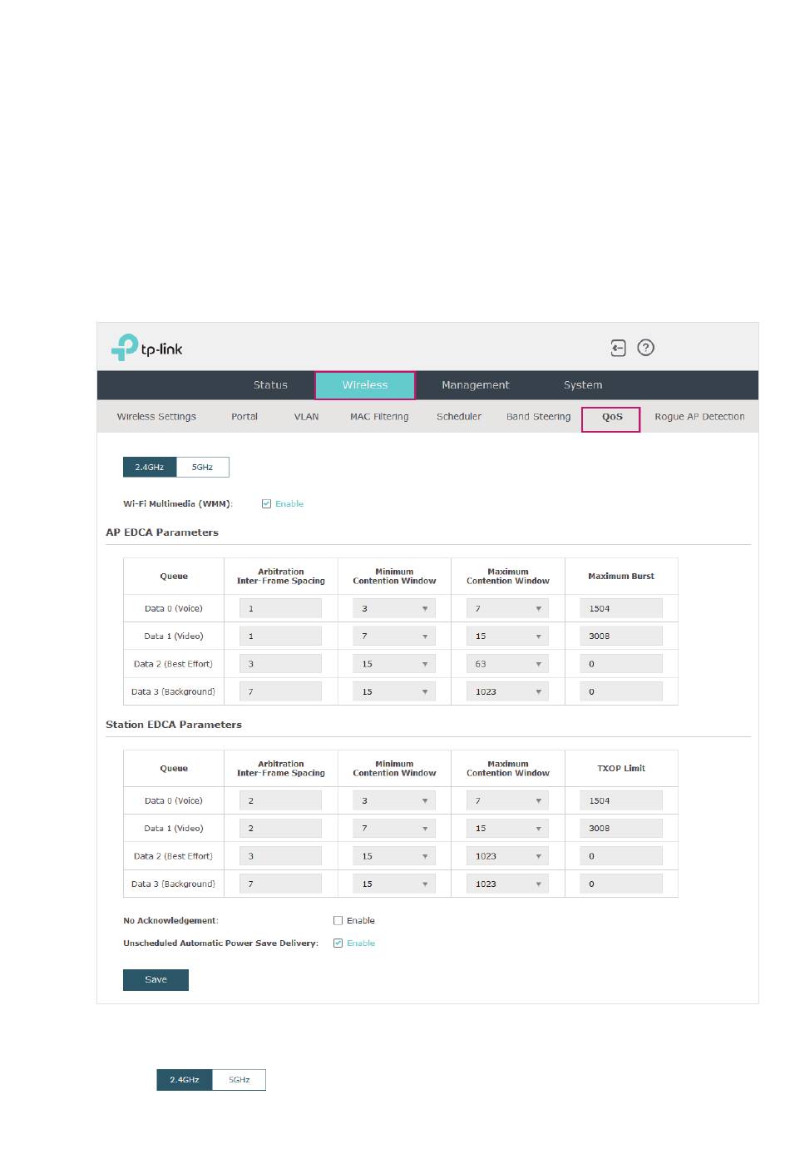Click the AP EDCA Parameters heading

pyautogui.click(x=162, y=532)
